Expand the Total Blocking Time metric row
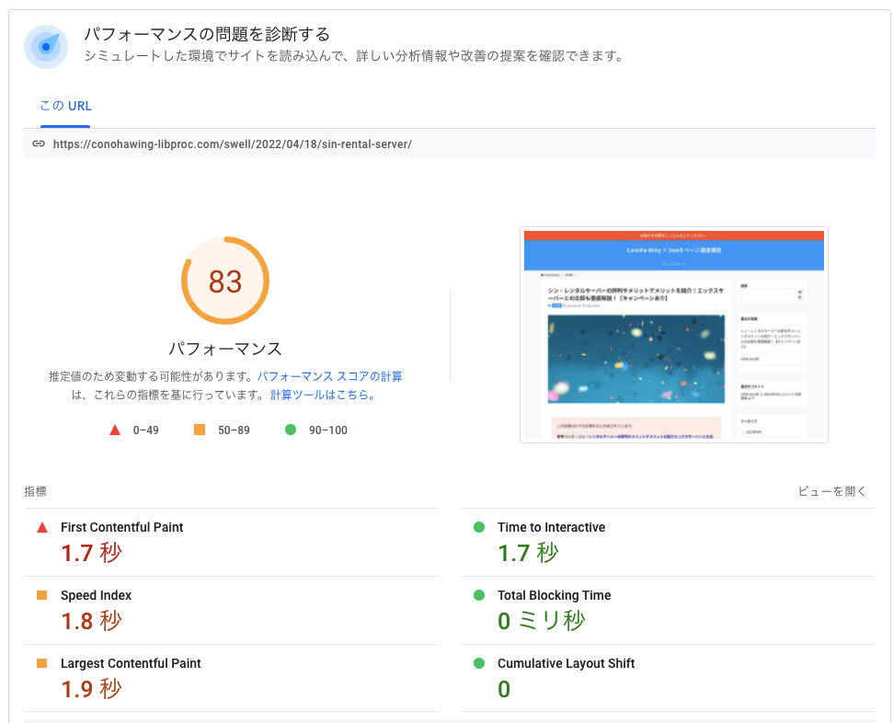This screenshot has height=723, width=893. (x=668, y=607)
